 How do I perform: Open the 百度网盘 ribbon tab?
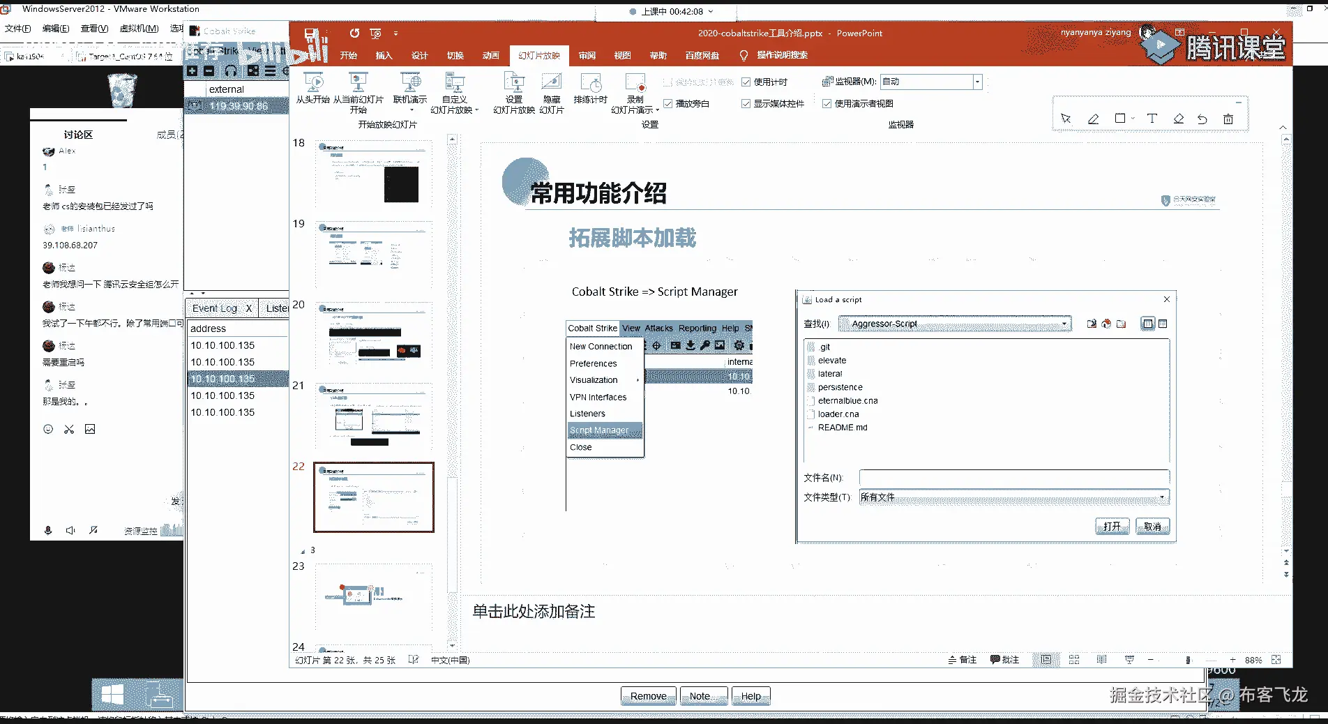click(702, 56)
